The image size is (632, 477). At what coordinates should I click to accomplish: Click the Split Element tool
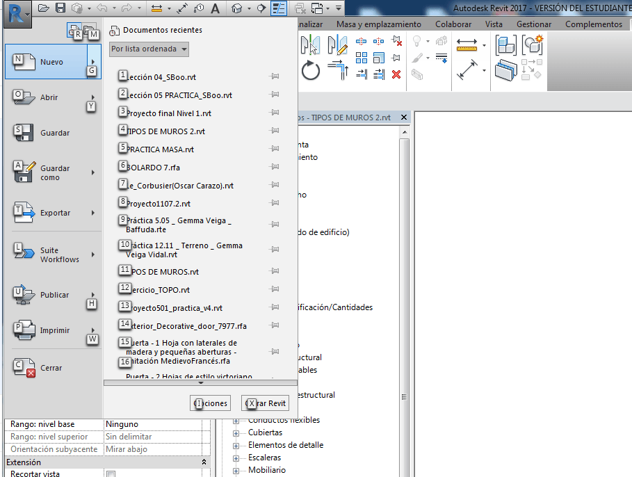coord(361,41)
